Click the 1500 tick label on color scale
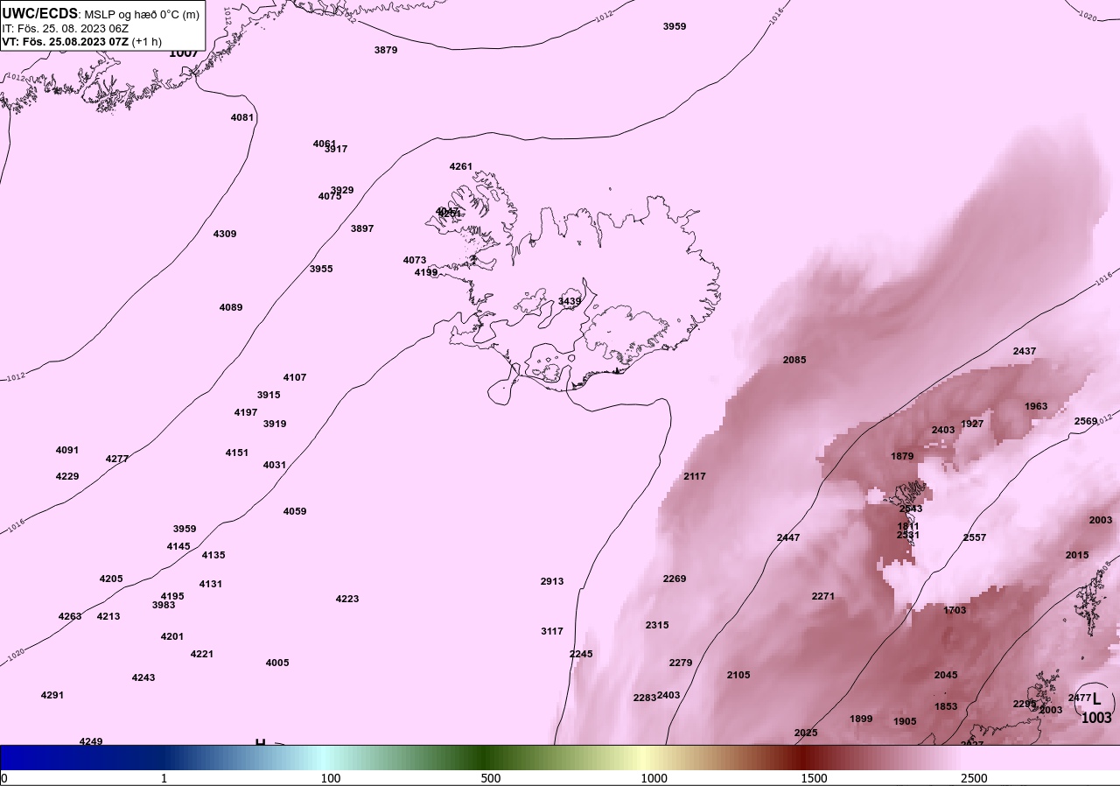 pos(815,778)
